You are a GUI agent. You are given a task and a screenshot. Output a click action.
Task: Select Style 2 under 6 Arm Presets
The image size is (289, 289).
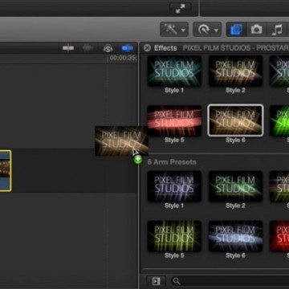235,186
